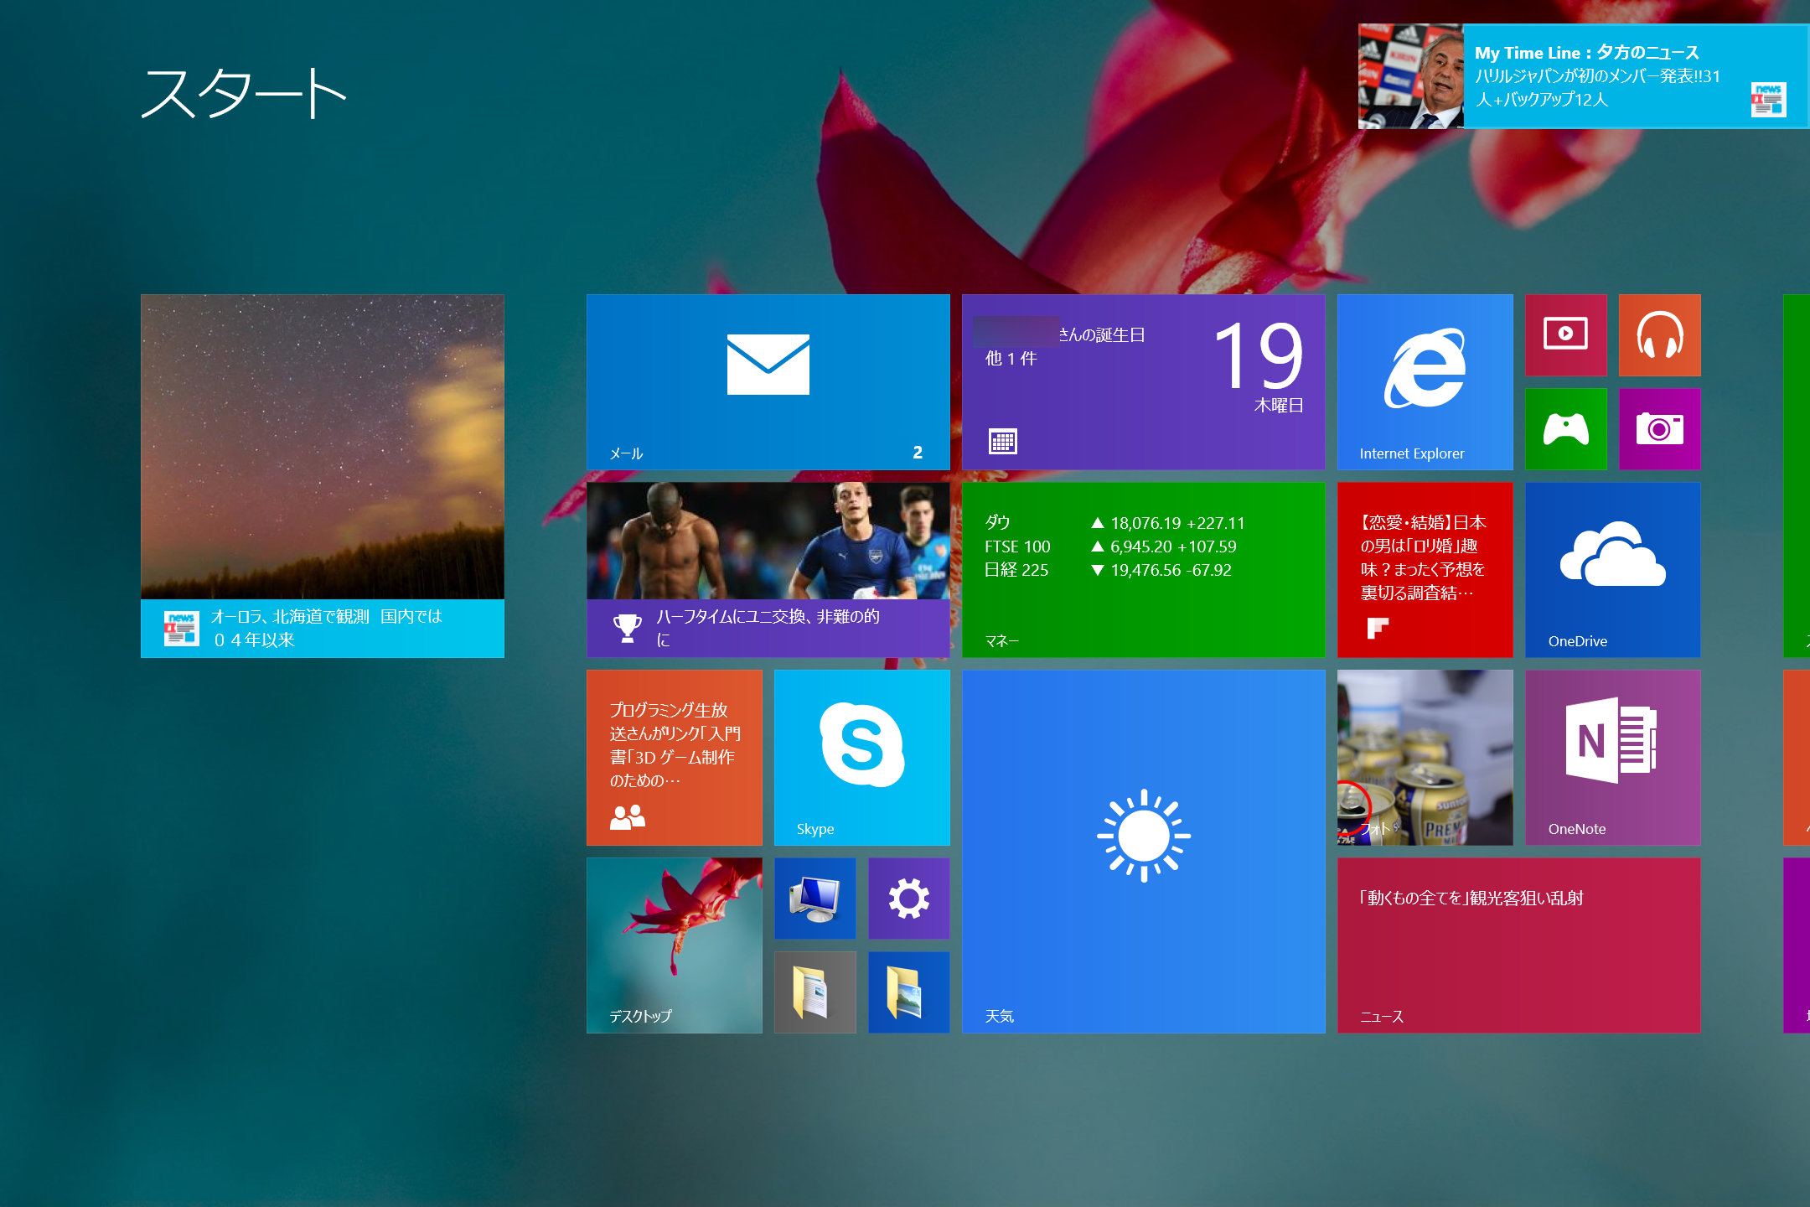The image size is (1810, 1207).
Task: Open This PC computer tile
Action: coord(814,898)
